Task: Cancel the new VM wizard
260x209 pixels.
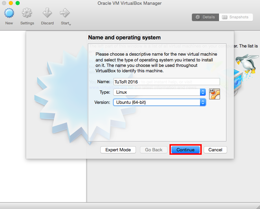Action: (215, 150)
